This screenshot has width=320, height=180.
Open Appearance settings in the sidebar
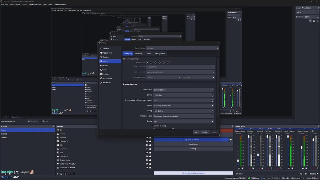[x=110, y=53]
